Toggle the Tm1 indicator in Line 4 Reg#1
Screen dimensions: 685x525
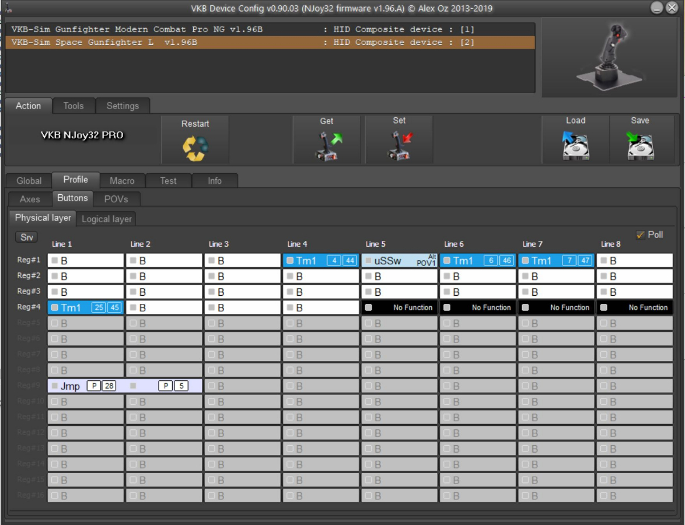click(290, 261)
